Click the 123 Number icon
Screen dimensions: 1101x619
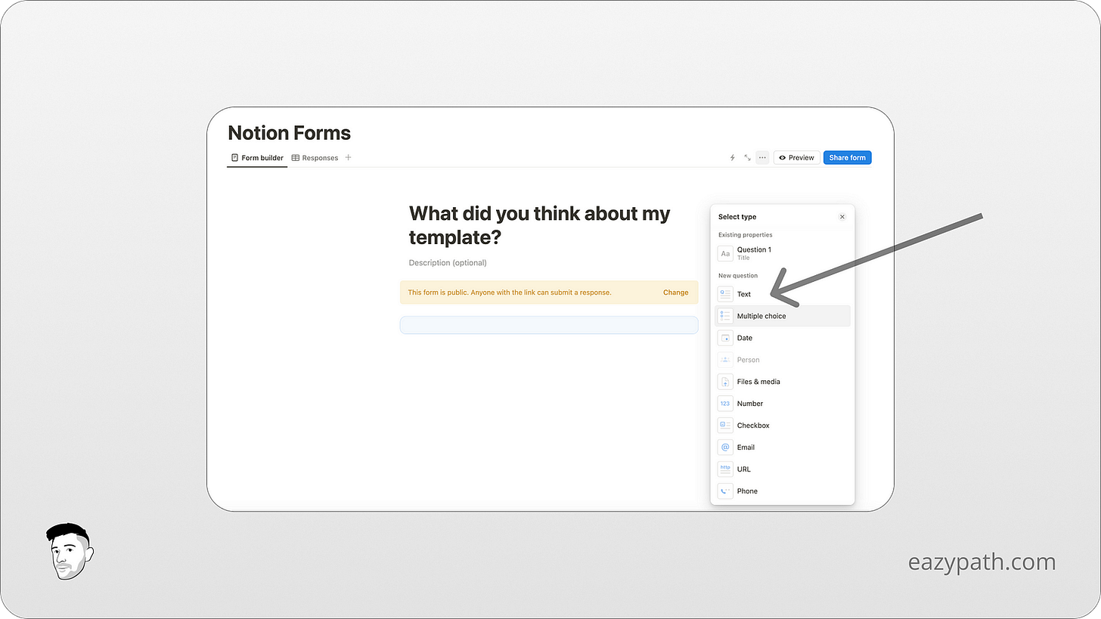(x=725, y=404)
